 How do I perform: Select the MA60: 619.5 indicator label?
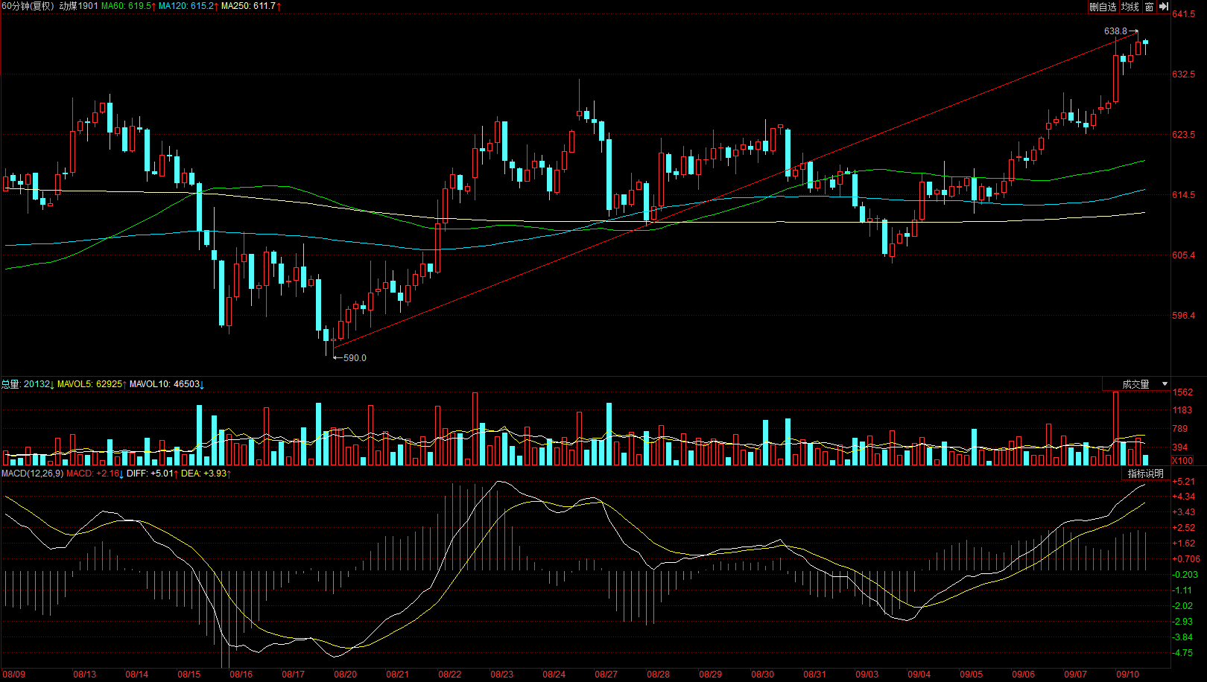click(x=128, y=6)
